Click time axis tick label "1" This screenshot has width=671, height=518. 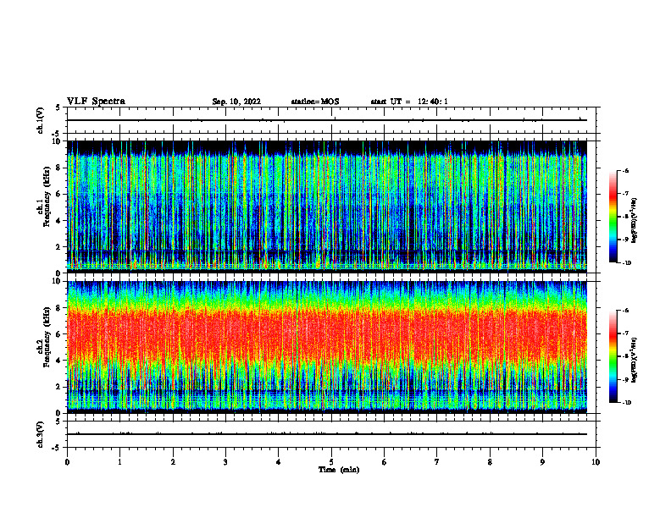point(120,462)
